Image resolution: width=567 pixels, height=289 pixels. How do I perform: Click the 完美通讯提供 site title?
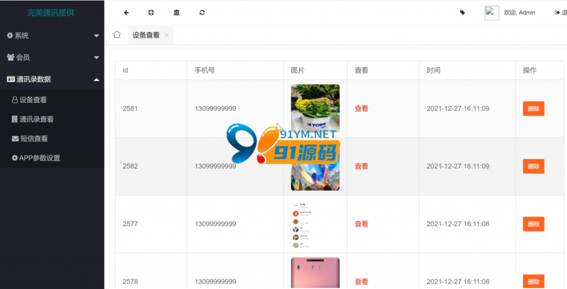(x=51, y=13)
